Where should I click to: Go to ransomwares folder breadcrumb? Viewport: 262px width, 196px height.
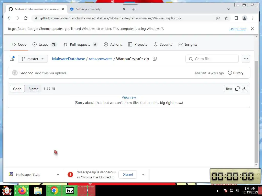pyautogui.click(x=101, y=59)
